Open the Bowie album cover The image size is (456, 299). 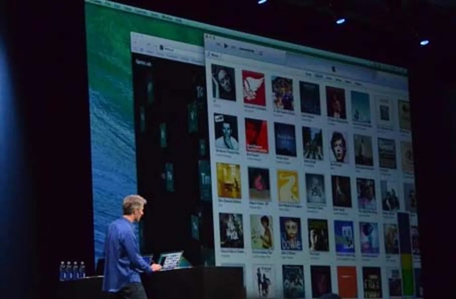pyautogui.click(x=291, y=234)
